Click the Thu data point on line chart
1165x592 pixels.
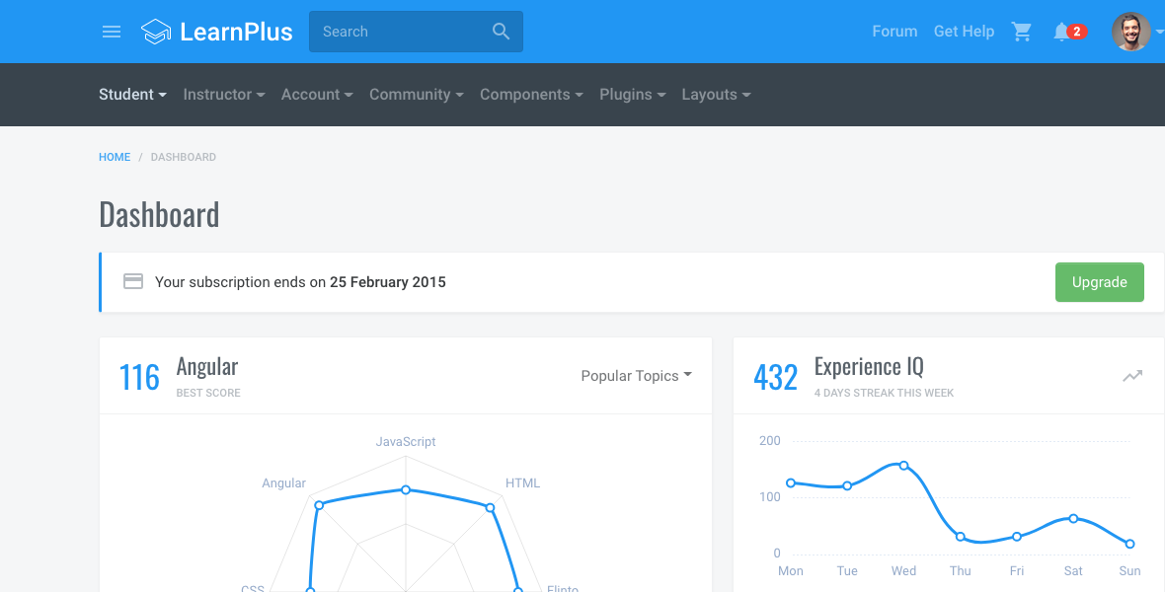(960, 537)
